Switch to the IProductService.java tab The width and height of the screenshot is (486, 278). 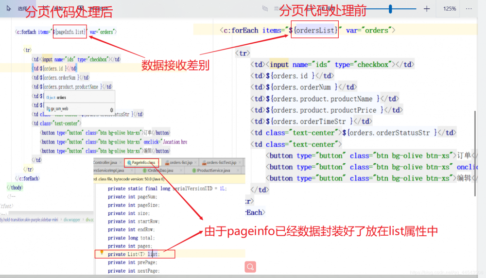[x=213, y=171]
